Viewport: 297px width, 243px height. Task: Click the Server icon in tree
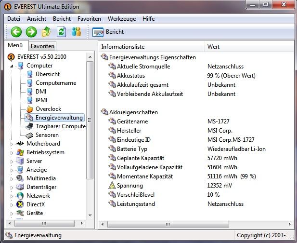coord(20,161)
